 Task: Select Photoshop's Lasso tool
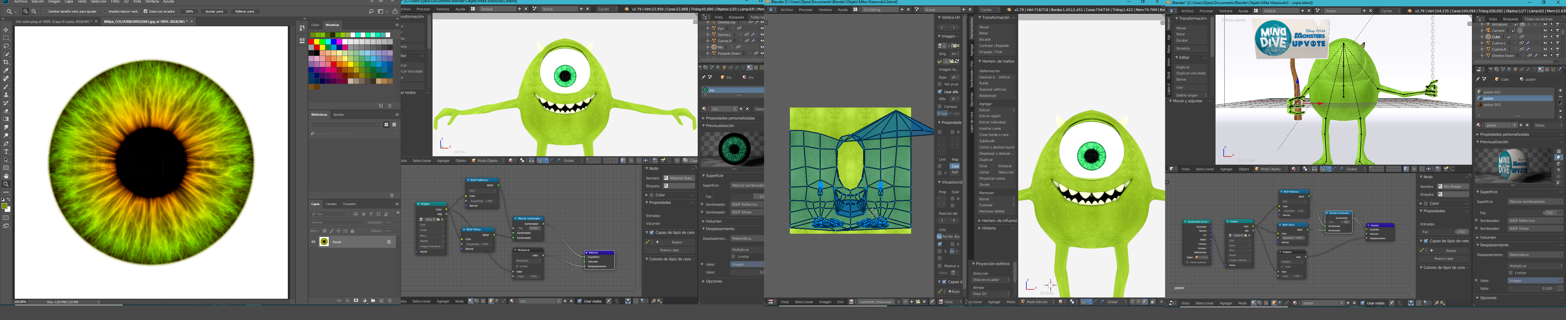6,46
